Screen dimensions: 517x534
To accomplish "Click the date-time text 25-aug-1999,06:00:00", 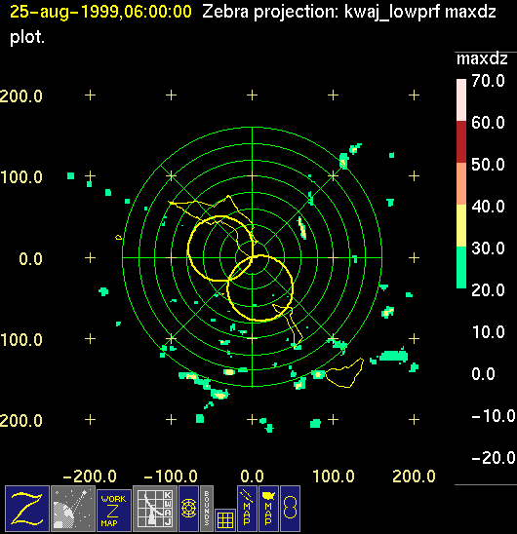I will (100, 12).
